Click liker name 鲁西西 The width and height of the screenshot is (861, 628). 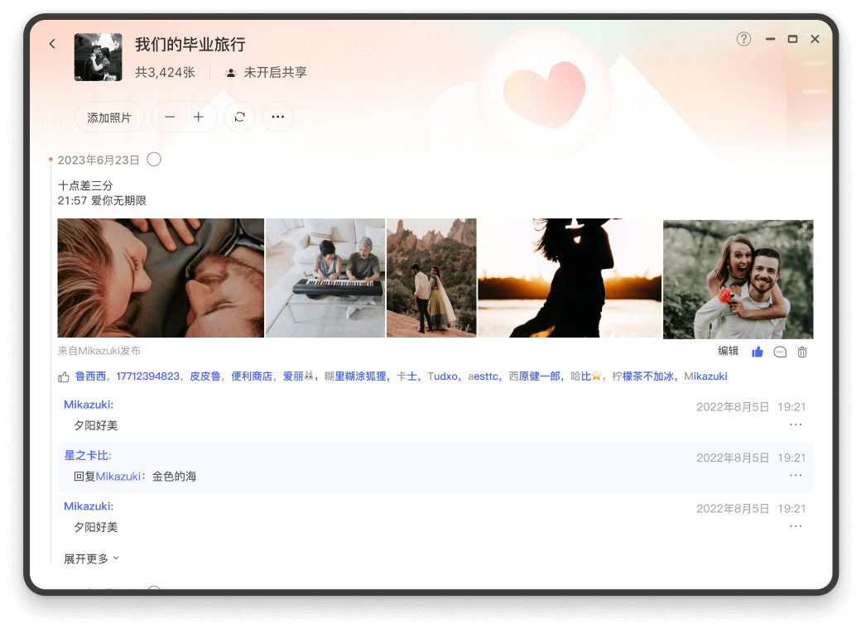pyautogui.click(x=91, y=376)
